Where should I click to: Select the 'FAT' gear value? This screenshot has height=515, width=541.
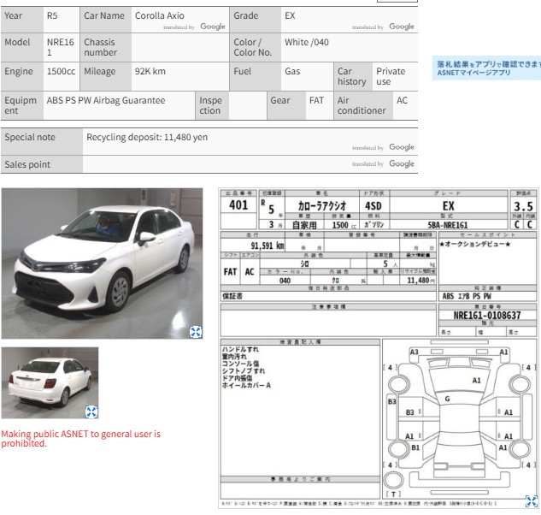316,100
